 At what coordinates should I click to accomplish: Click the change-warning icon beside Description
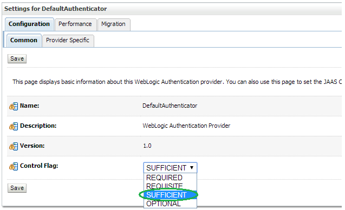point(14,126)
